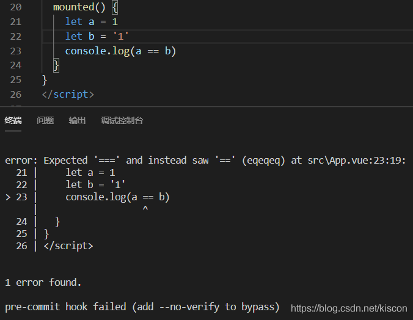This screenshot has width=413, height=320.
Task: Click terminal line 26 </script> text
Action: coord(68,246)
